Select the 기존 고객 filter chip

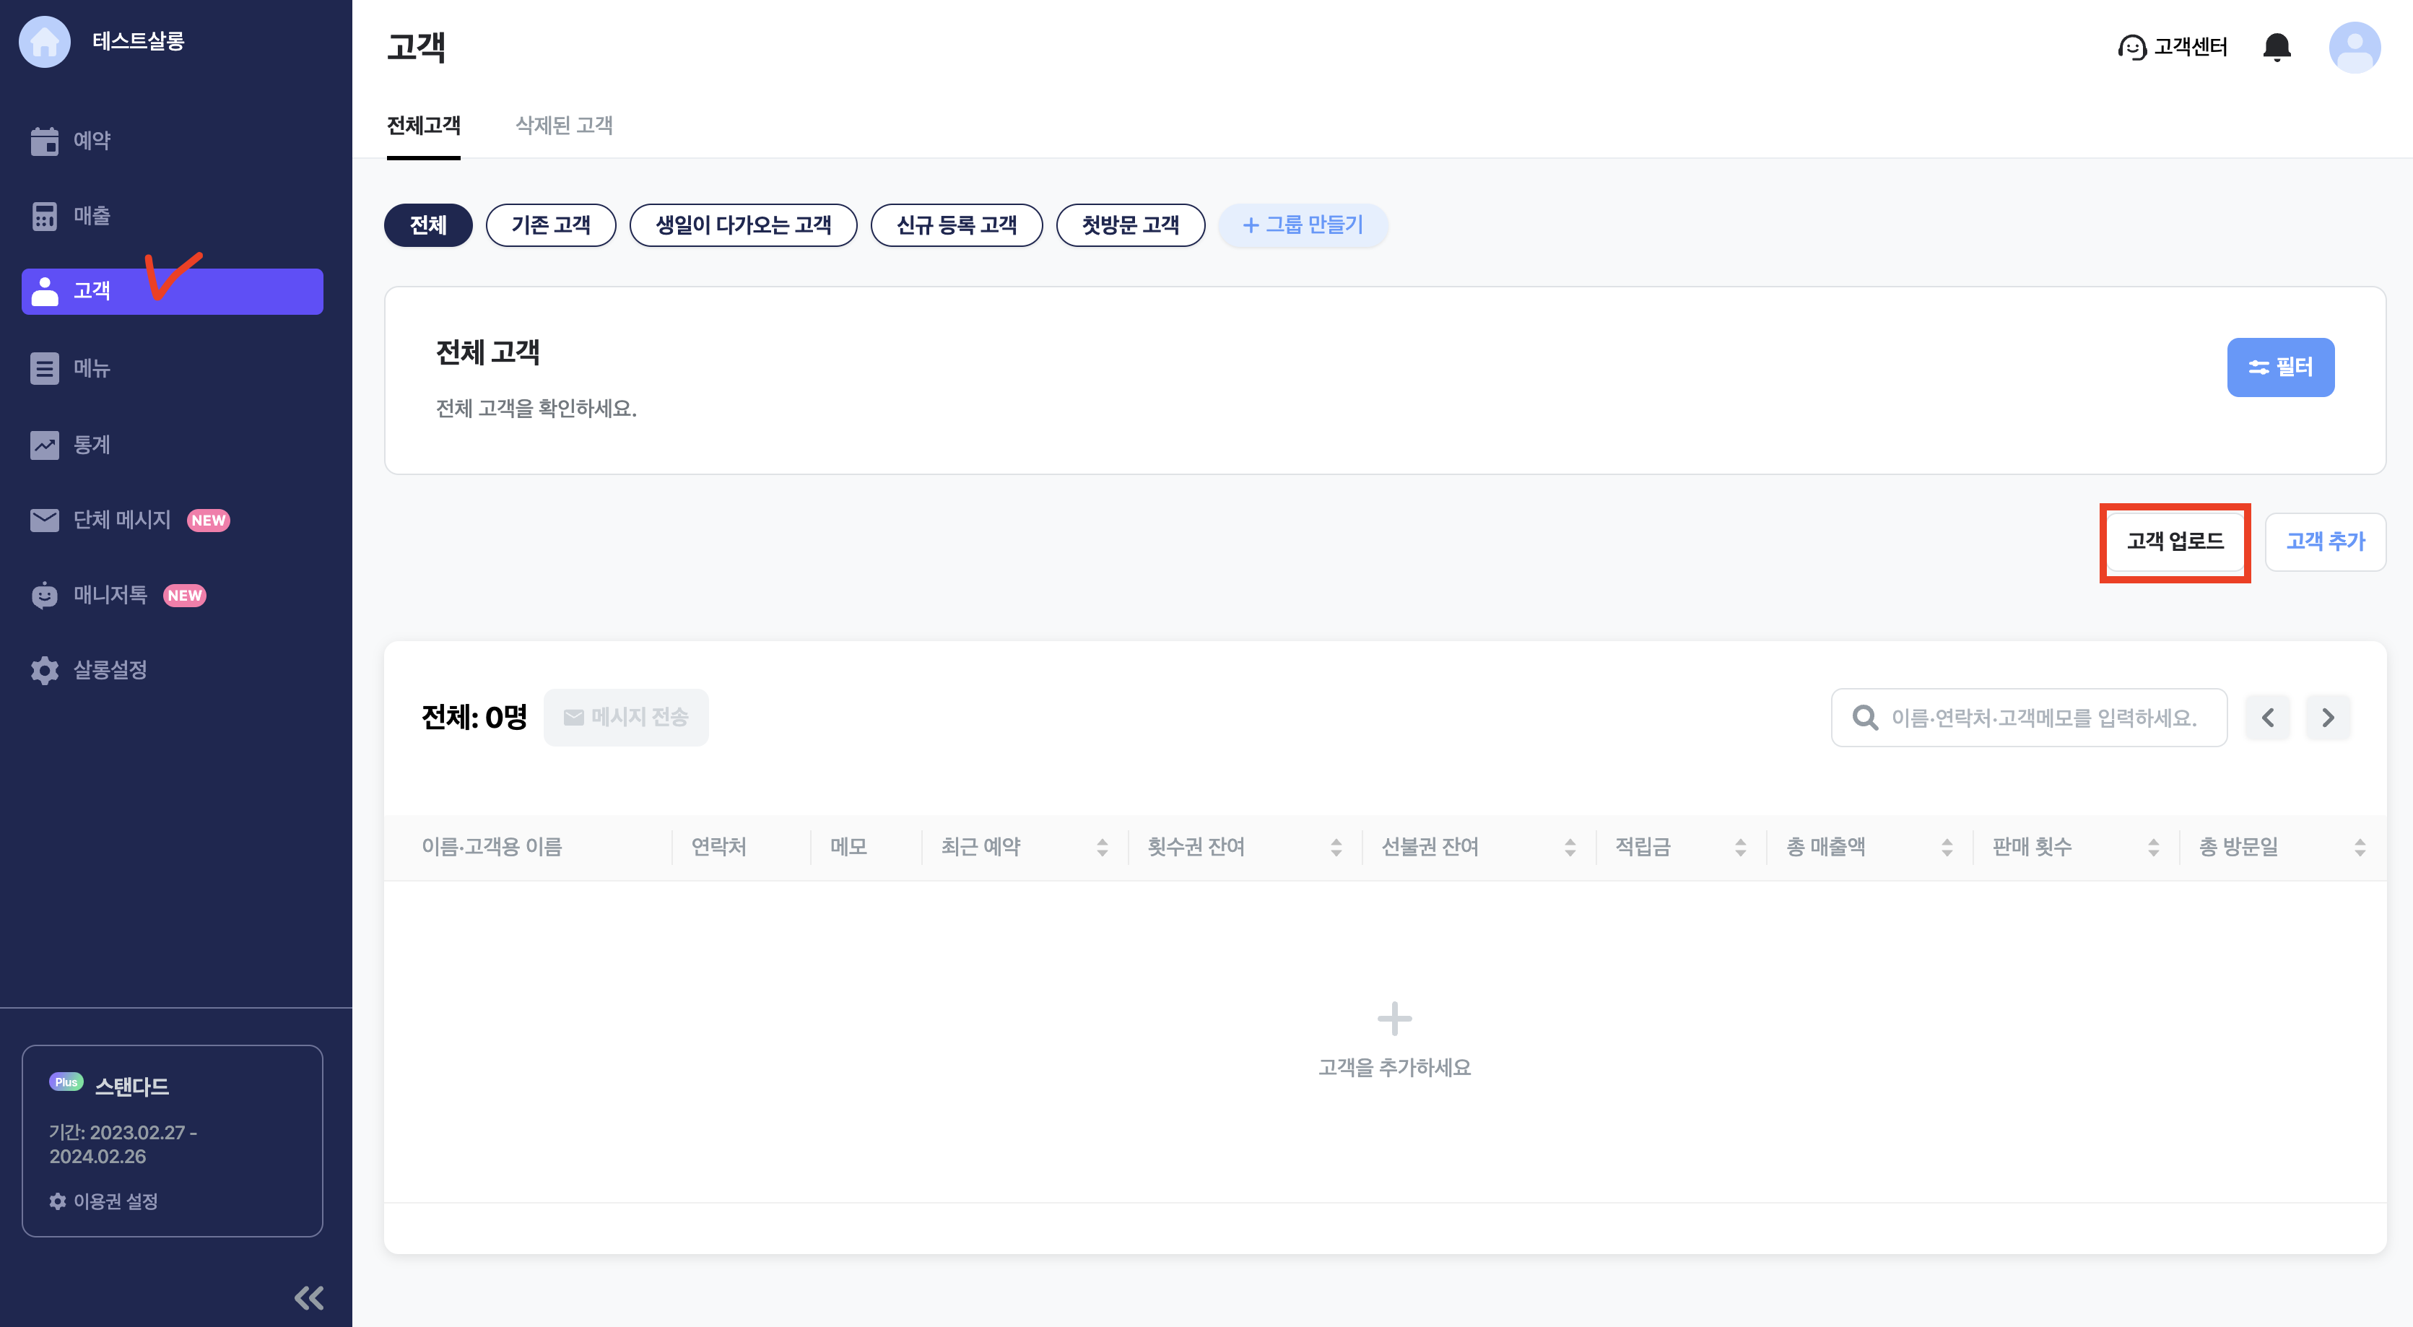pyautogui.click(x=551, y=225)
